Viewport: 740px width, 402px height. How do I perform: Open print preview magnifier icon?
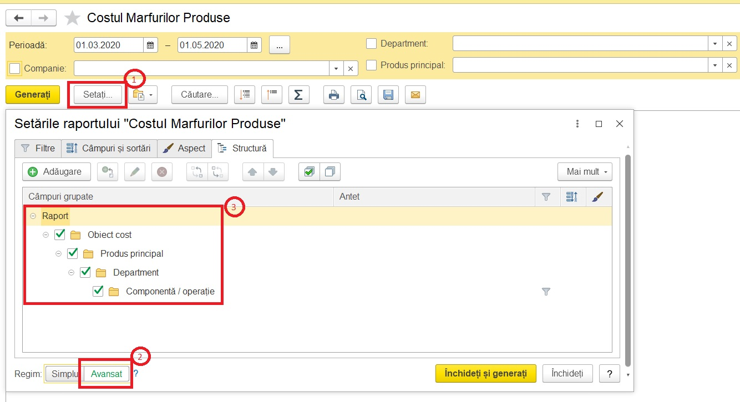[x=361, y=94]
